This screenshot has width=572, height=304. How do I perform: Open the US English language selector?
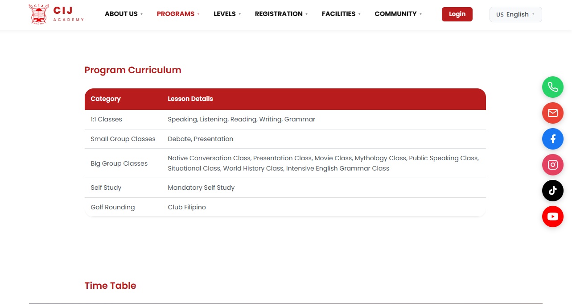[x=516, y=14]
